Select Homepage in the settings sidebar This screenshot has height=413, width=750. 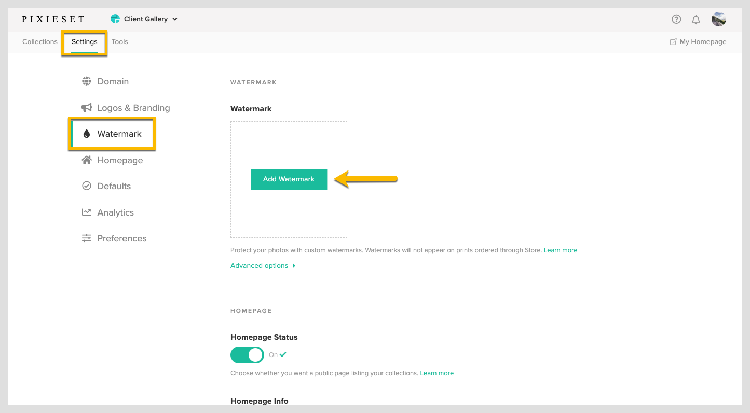(112, 160)
